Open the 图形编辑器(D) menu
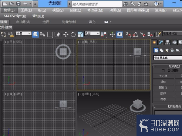This screenshot has width=182, height=136. 138,10
